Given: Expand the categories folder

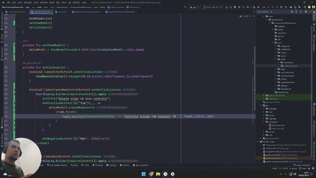Looking at the screenshot, I should [x=276, y=46].
